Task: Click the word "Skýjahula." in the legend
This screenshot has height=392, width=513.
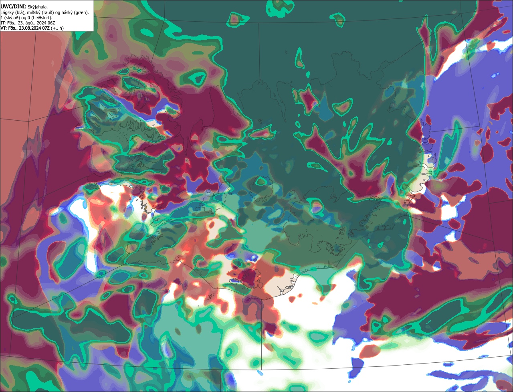Action: coord(38,7)
